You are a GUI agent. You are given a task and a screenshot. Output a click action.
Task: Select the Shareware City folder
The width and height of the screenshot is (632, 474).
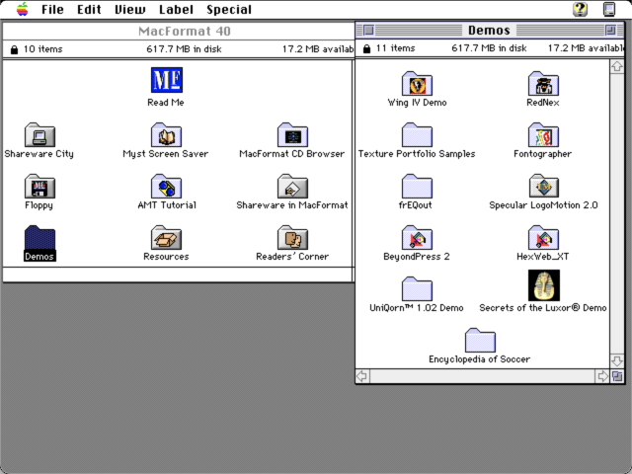point(39,135)
